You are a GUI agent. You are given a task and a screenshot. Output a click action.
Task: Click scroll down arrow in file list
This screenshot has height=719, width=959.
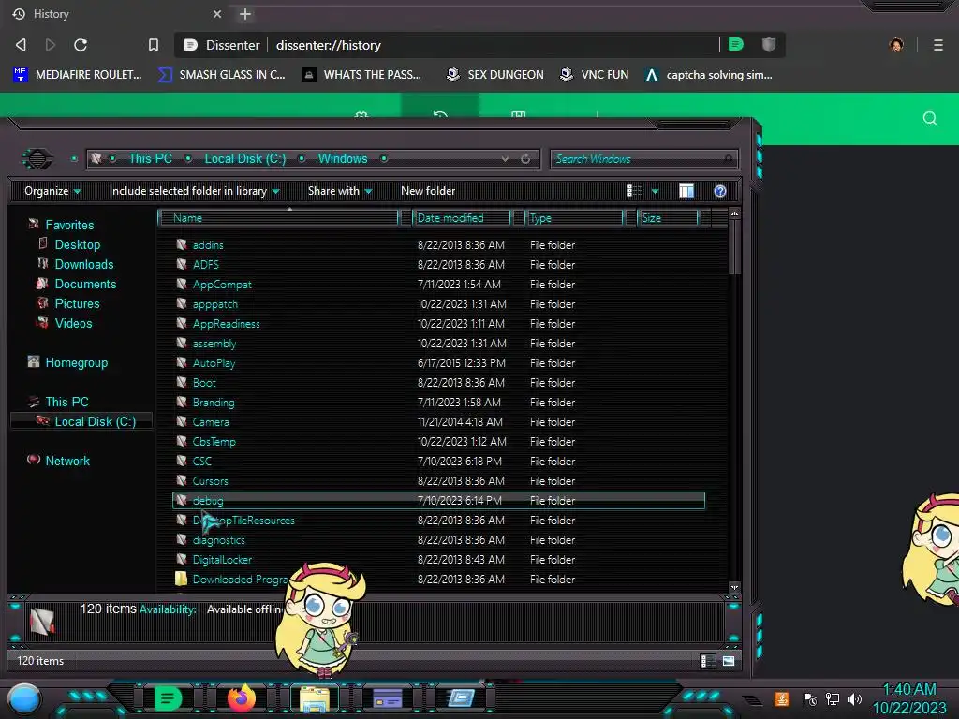[x=734, y=587]
